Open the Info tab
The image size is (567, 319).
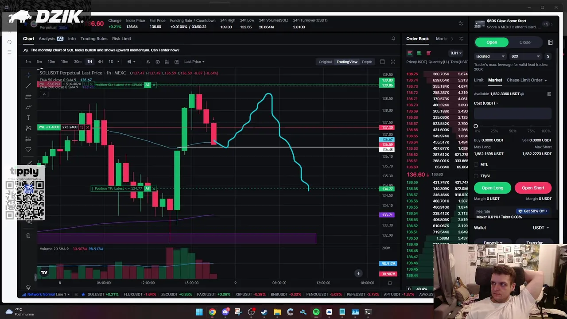click(72, 39)
